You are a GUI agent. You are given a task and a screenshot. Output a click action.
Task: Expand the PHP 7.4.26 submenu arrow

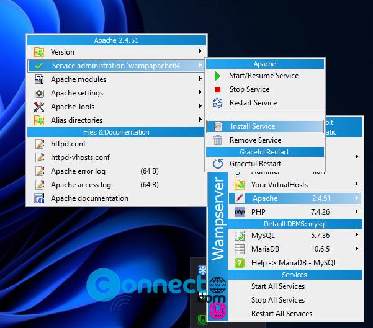pyautogui.click(x=357, y=211)
